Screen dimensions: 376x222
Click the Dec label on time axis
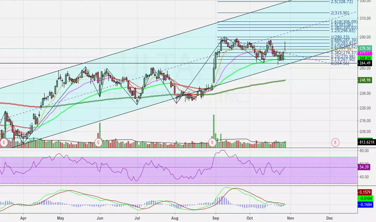tap(330, 218)
